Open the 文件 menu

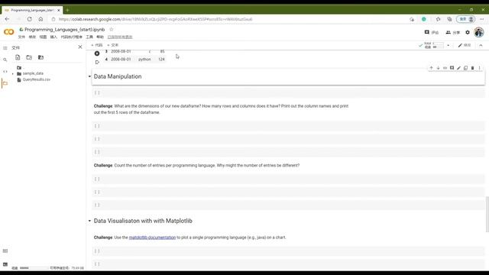pyautogui.click(x=21, y=37)
